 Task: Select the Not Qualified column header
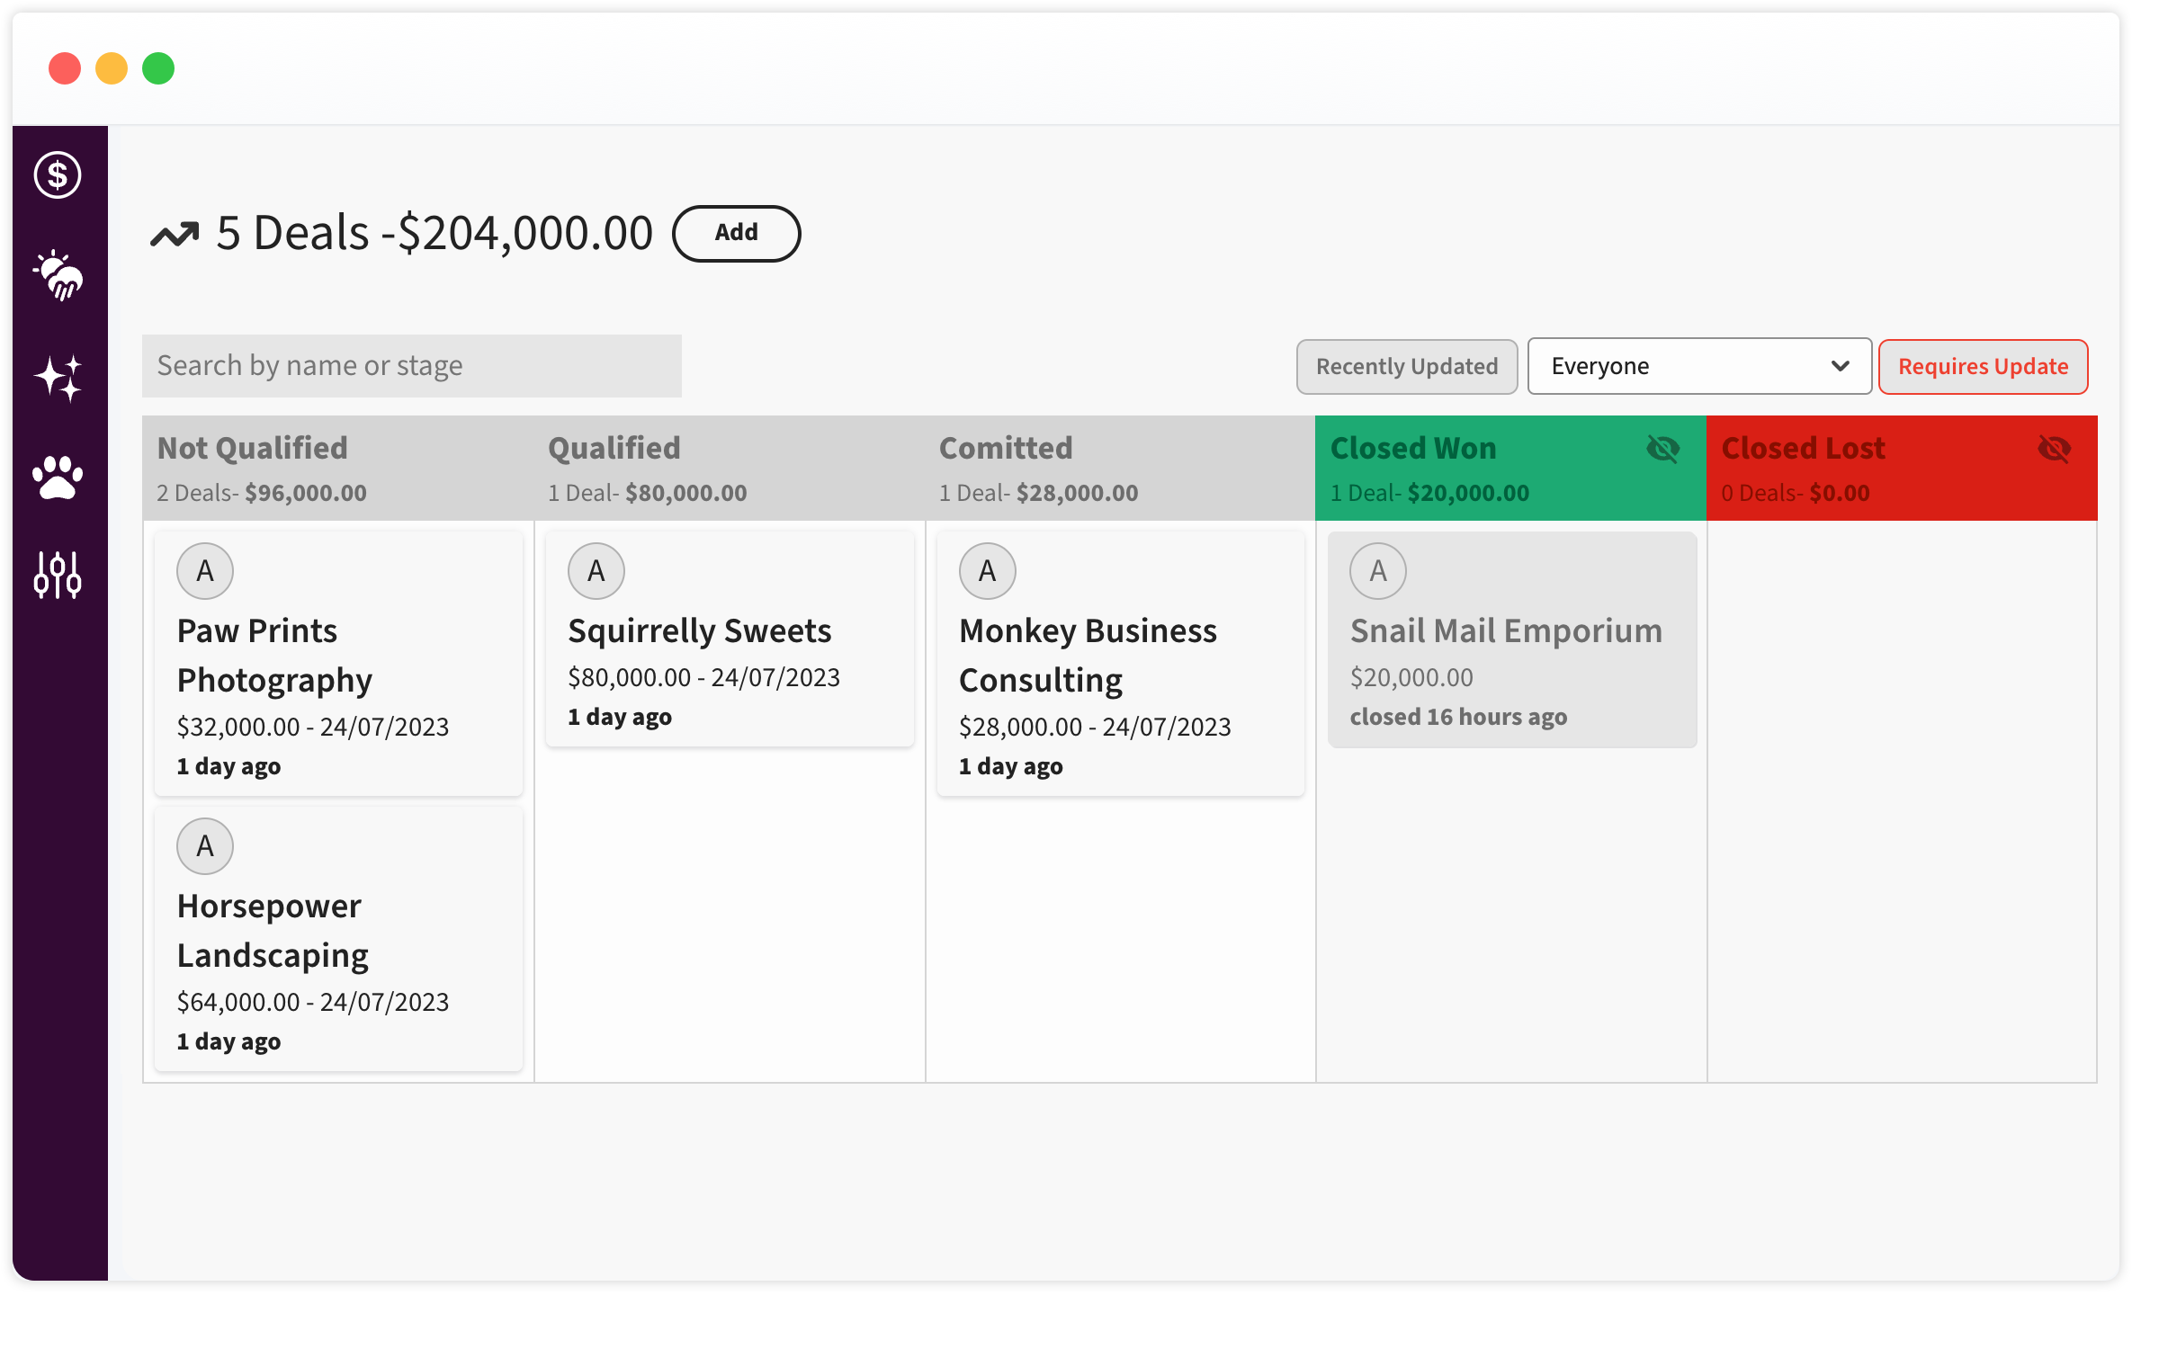click(337, 468)
